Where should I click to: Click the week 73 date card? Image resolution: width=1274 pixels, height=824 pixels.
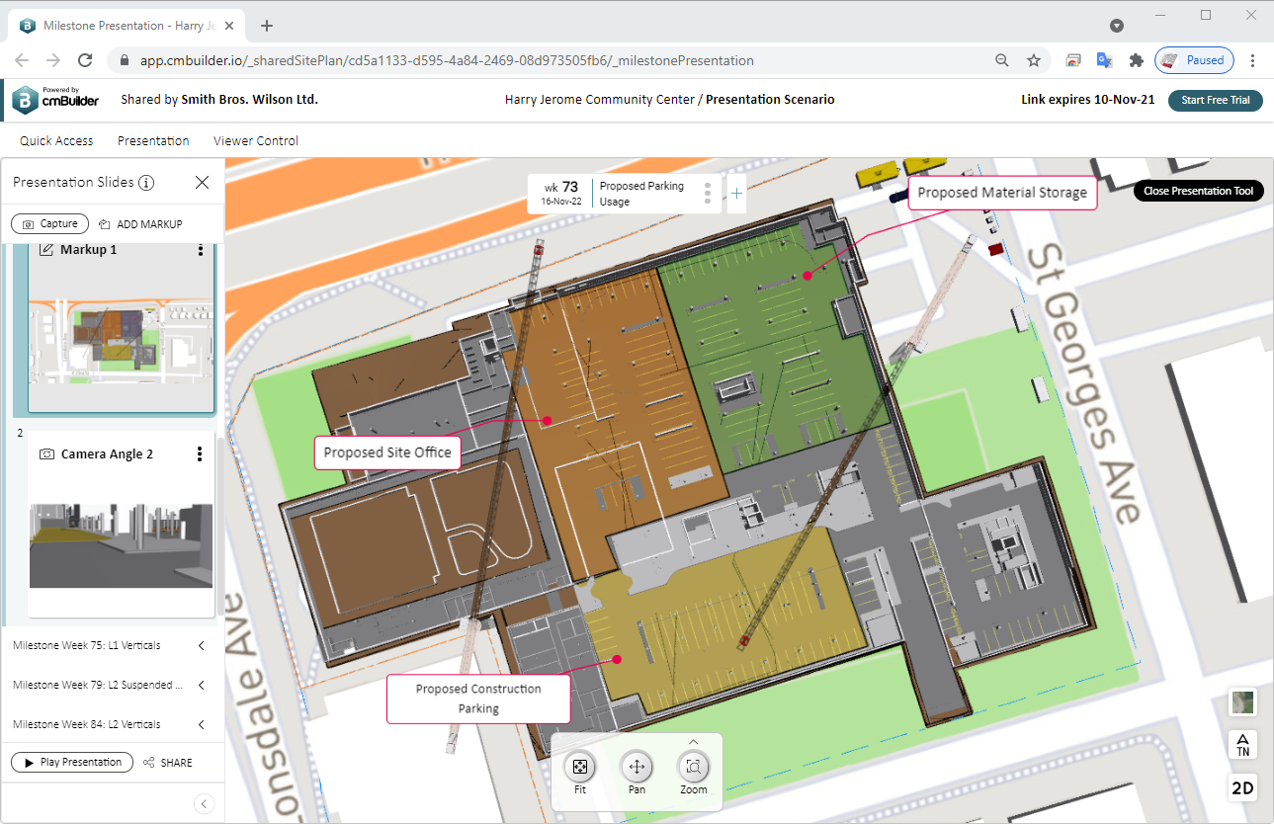[625, 194]
